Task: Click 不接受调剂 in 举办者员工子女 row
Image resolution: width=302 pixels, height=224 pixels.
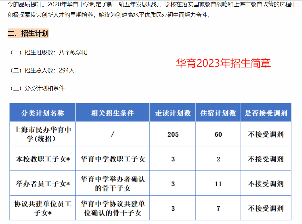Action: pos(266,184)
